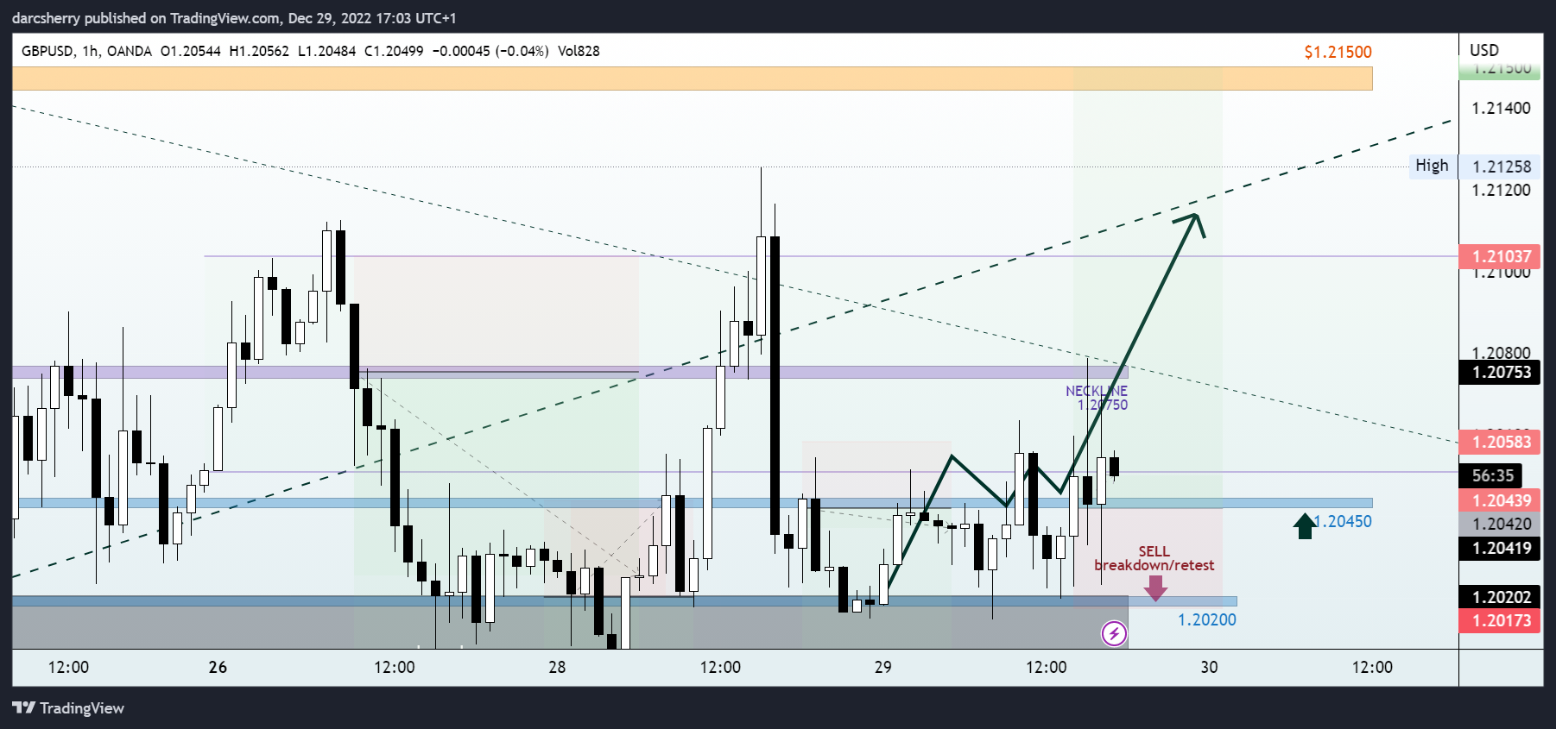Click the purple neckline zone band
Viewport: 1556px width, 729px height.
point(570,372)
